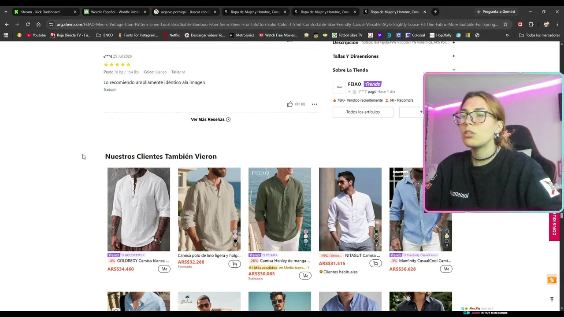Screen dimensions: 564x317
Task: Open the Roja Directa TV bookmark
Action: [x=70, y=35]
